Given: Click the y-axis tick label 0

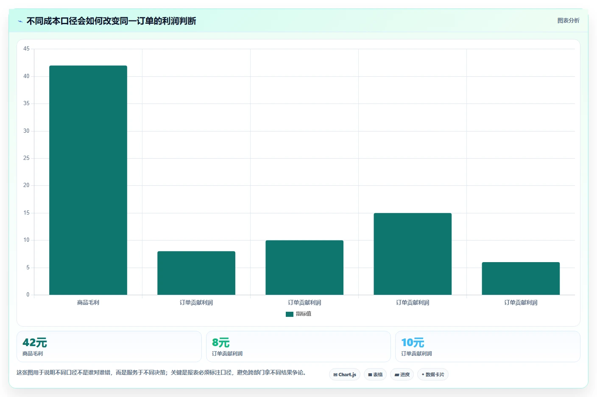Looking at the screenshot, I should (x=28, y=295).
